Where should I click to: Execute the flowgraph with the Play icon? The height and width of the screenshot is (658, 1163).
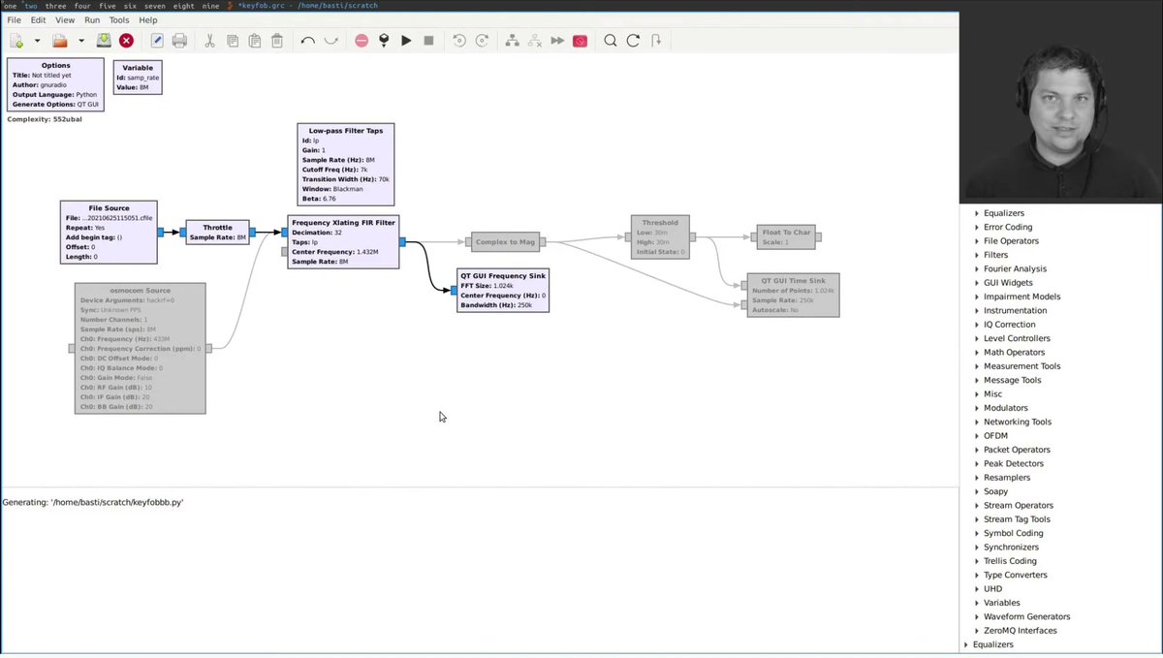(406, 41)
